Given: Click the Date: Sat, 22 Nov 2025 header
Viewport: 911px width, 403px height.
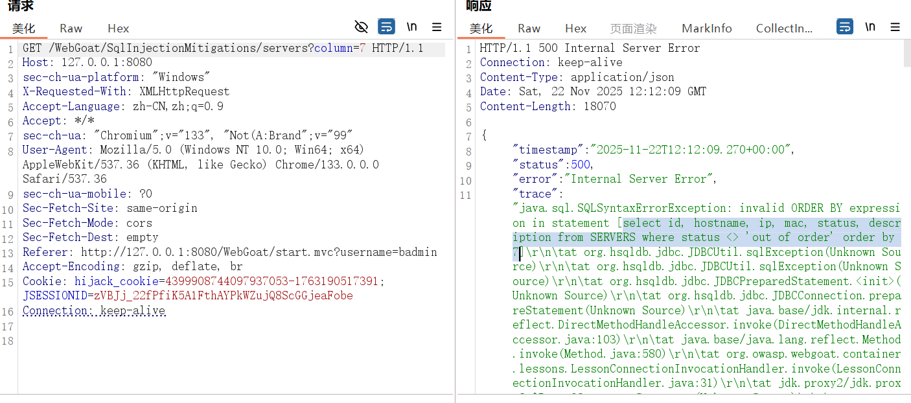Looking at the screenshot, I should point(594,91).
